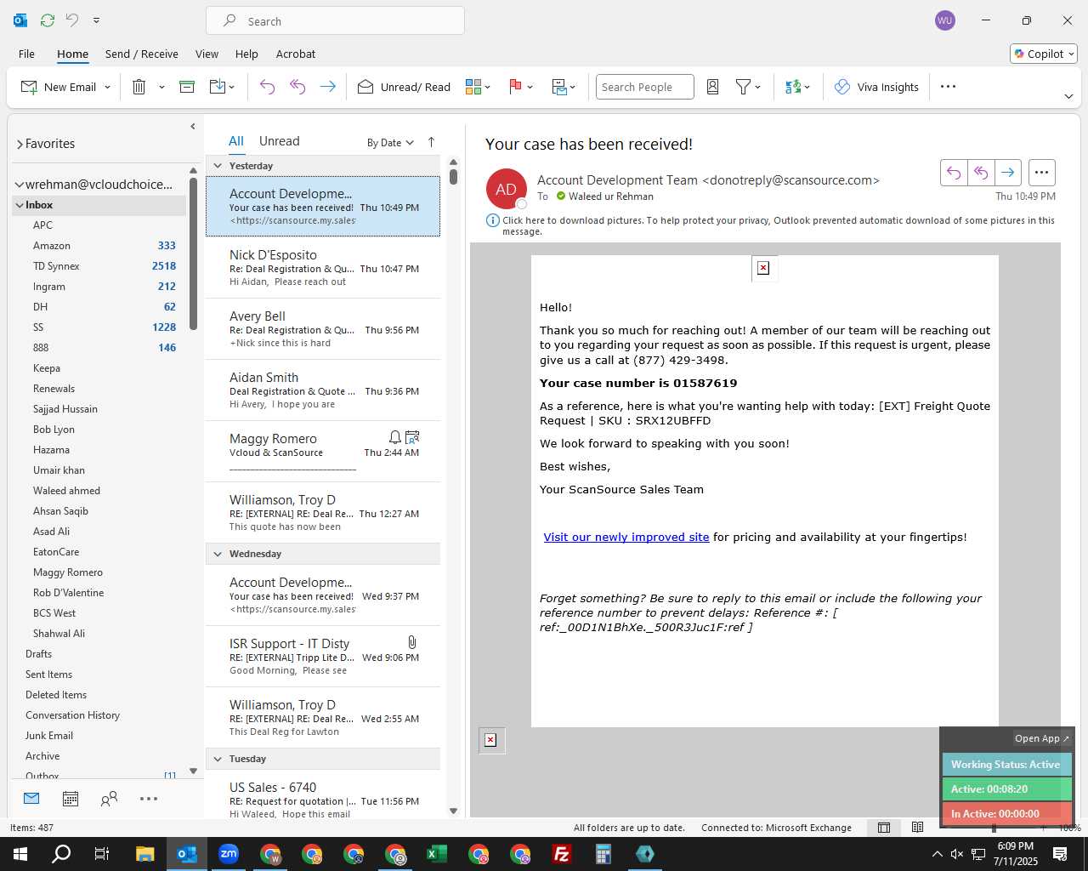Click Open App button in tracker widget

[x=1042, y=738]
